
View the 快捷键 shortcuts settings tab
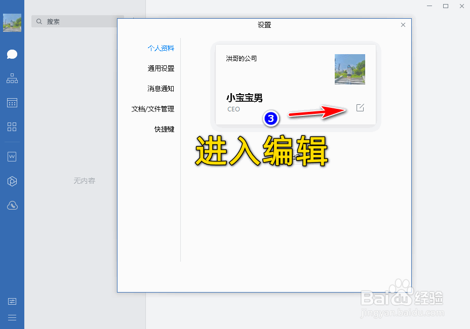(165, 129)
